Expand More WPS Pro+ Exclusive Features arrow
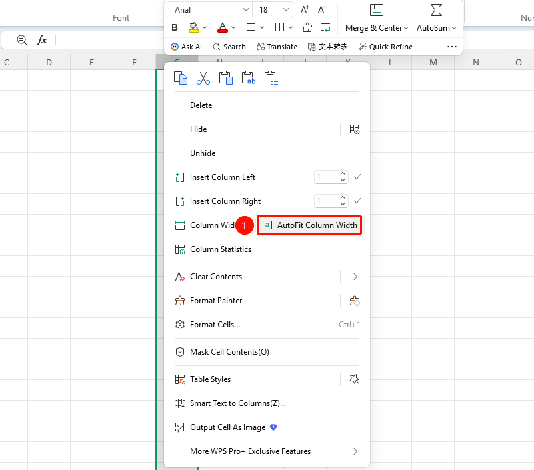534x470 pixels. (355, 451)
